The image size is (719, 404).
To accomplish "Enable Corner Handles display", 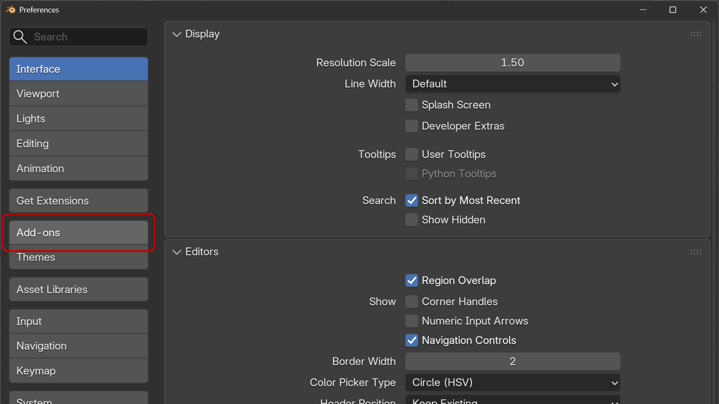I will click(x=412, y=302).
